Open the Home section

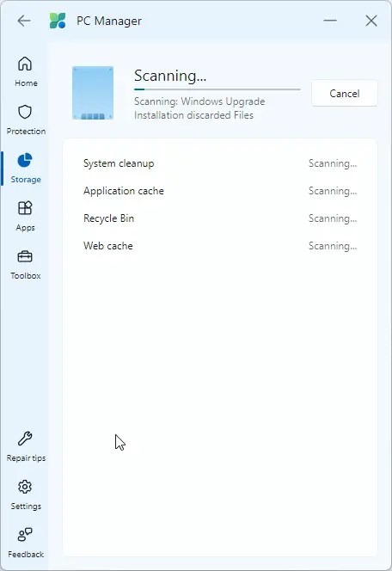point(26,71)
